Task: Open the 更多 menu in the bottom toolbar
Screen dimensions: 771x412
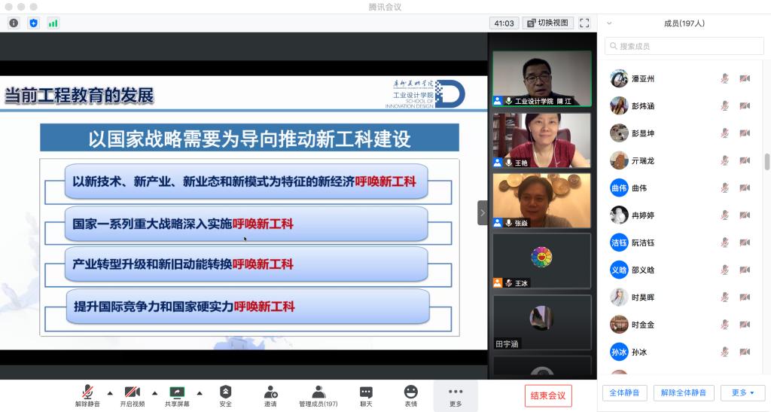Action: 456,395
